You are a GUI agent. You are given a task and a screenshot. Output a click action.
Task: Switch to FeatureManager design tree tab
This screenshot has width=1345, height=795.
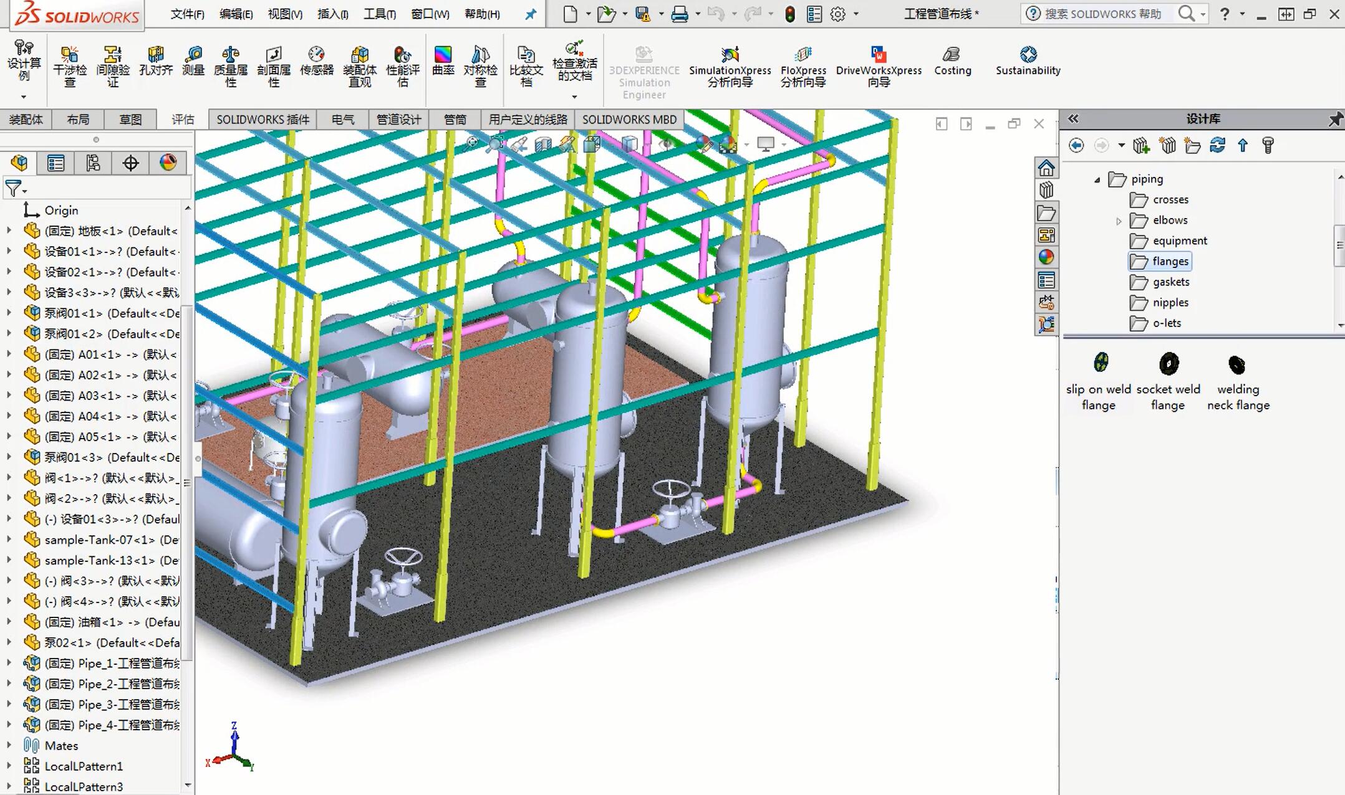[19, 163]
